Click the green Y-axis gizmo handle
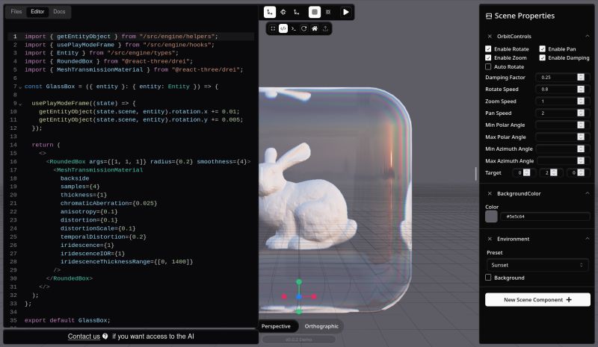 click(299, 282)
